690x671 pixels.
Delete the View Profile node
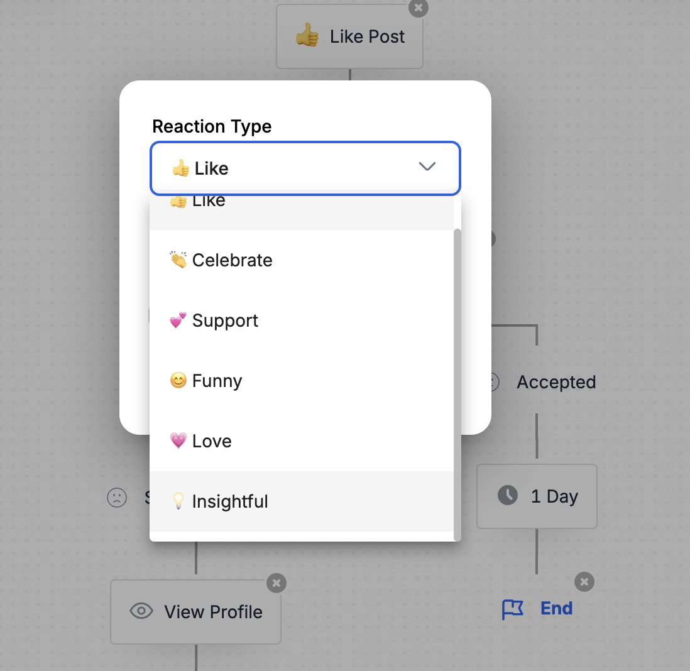click(x=277, y=583)
